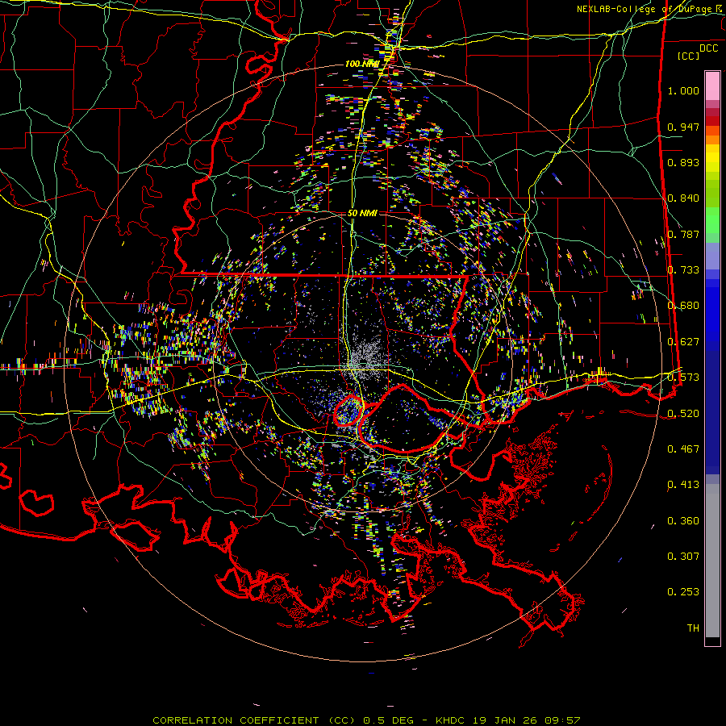Click inside the large red-outlined lake
Screen dimensions: 726x726
[x=403, y=419]
